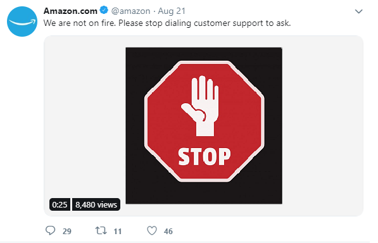Open the Amazon.com display name
This screenshot has width=378, height=243.
(70, 11)
